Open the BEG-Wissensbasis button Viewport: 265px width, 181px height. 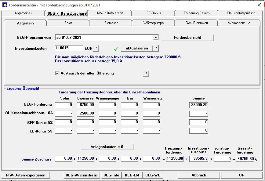pyautogui.click(x=82, y=175)
